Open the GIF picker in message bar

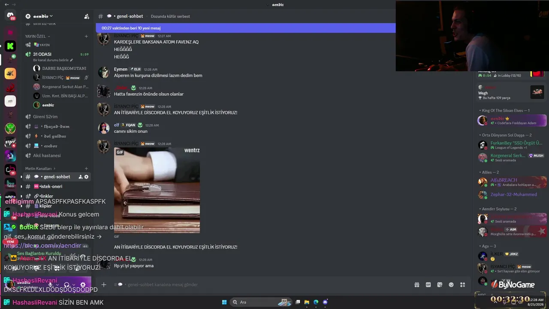pos(428,285)
